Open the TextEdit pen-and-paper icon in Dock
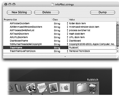The width and height of the screenshot is (119, 98). [43, 88]
